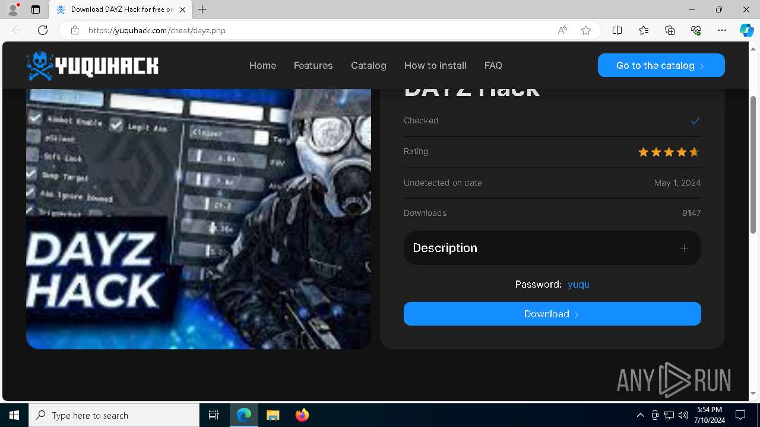The width and height of the screenshot is (760, 427).
Task: Click the taskbar search box
Action: click(114, 415)
